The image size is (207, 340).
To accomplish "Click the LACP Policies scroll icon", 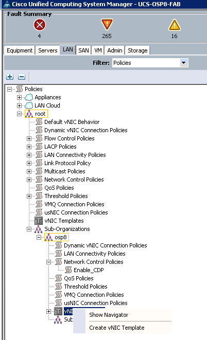I will click(39, 147).
